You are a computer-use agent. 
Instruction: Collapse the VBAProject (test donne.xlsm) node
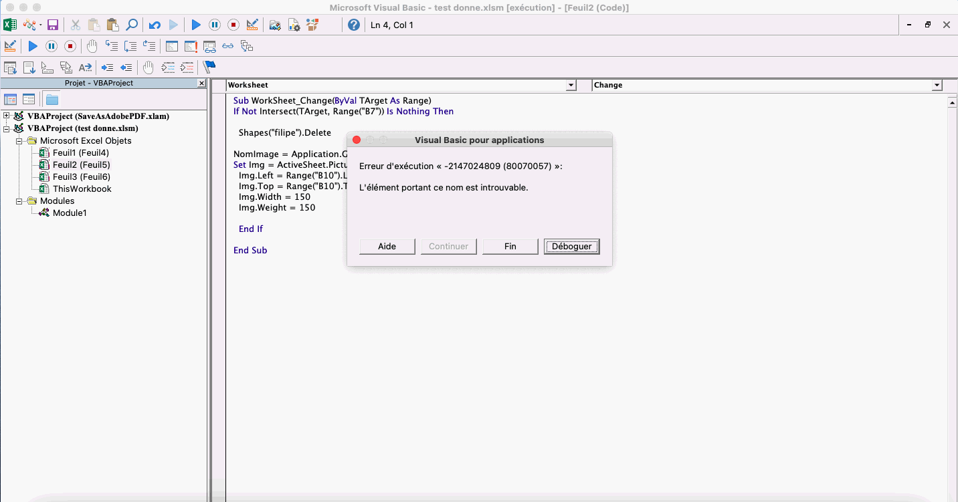click(x=7, y=128)
